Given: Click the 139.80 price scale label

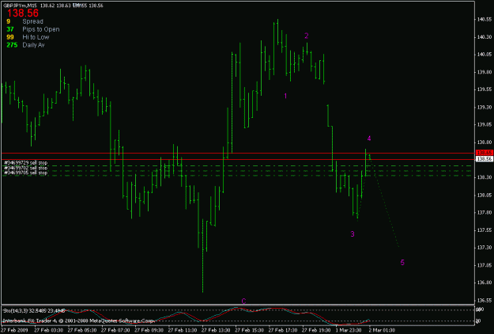Looking at the screenshot, I should [485, 72].
